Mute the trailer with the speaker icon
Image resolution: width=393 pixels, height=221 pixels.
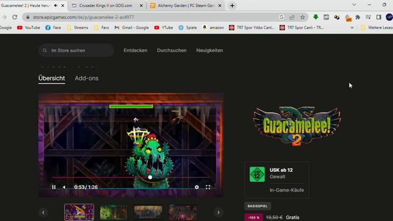64,187
